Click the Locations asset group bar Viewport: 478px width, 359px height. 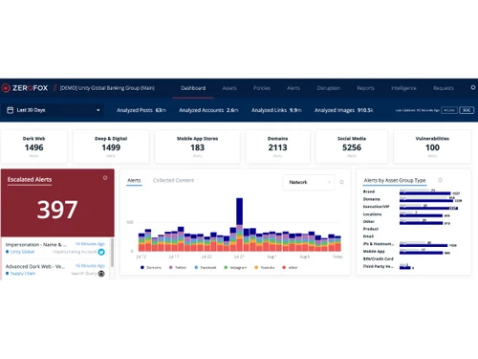tap(421, 215)
